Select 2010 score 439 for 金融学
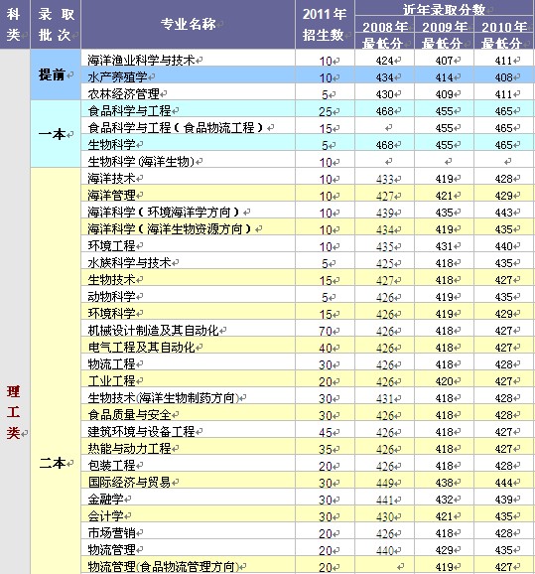 click(x=503, y=500)
